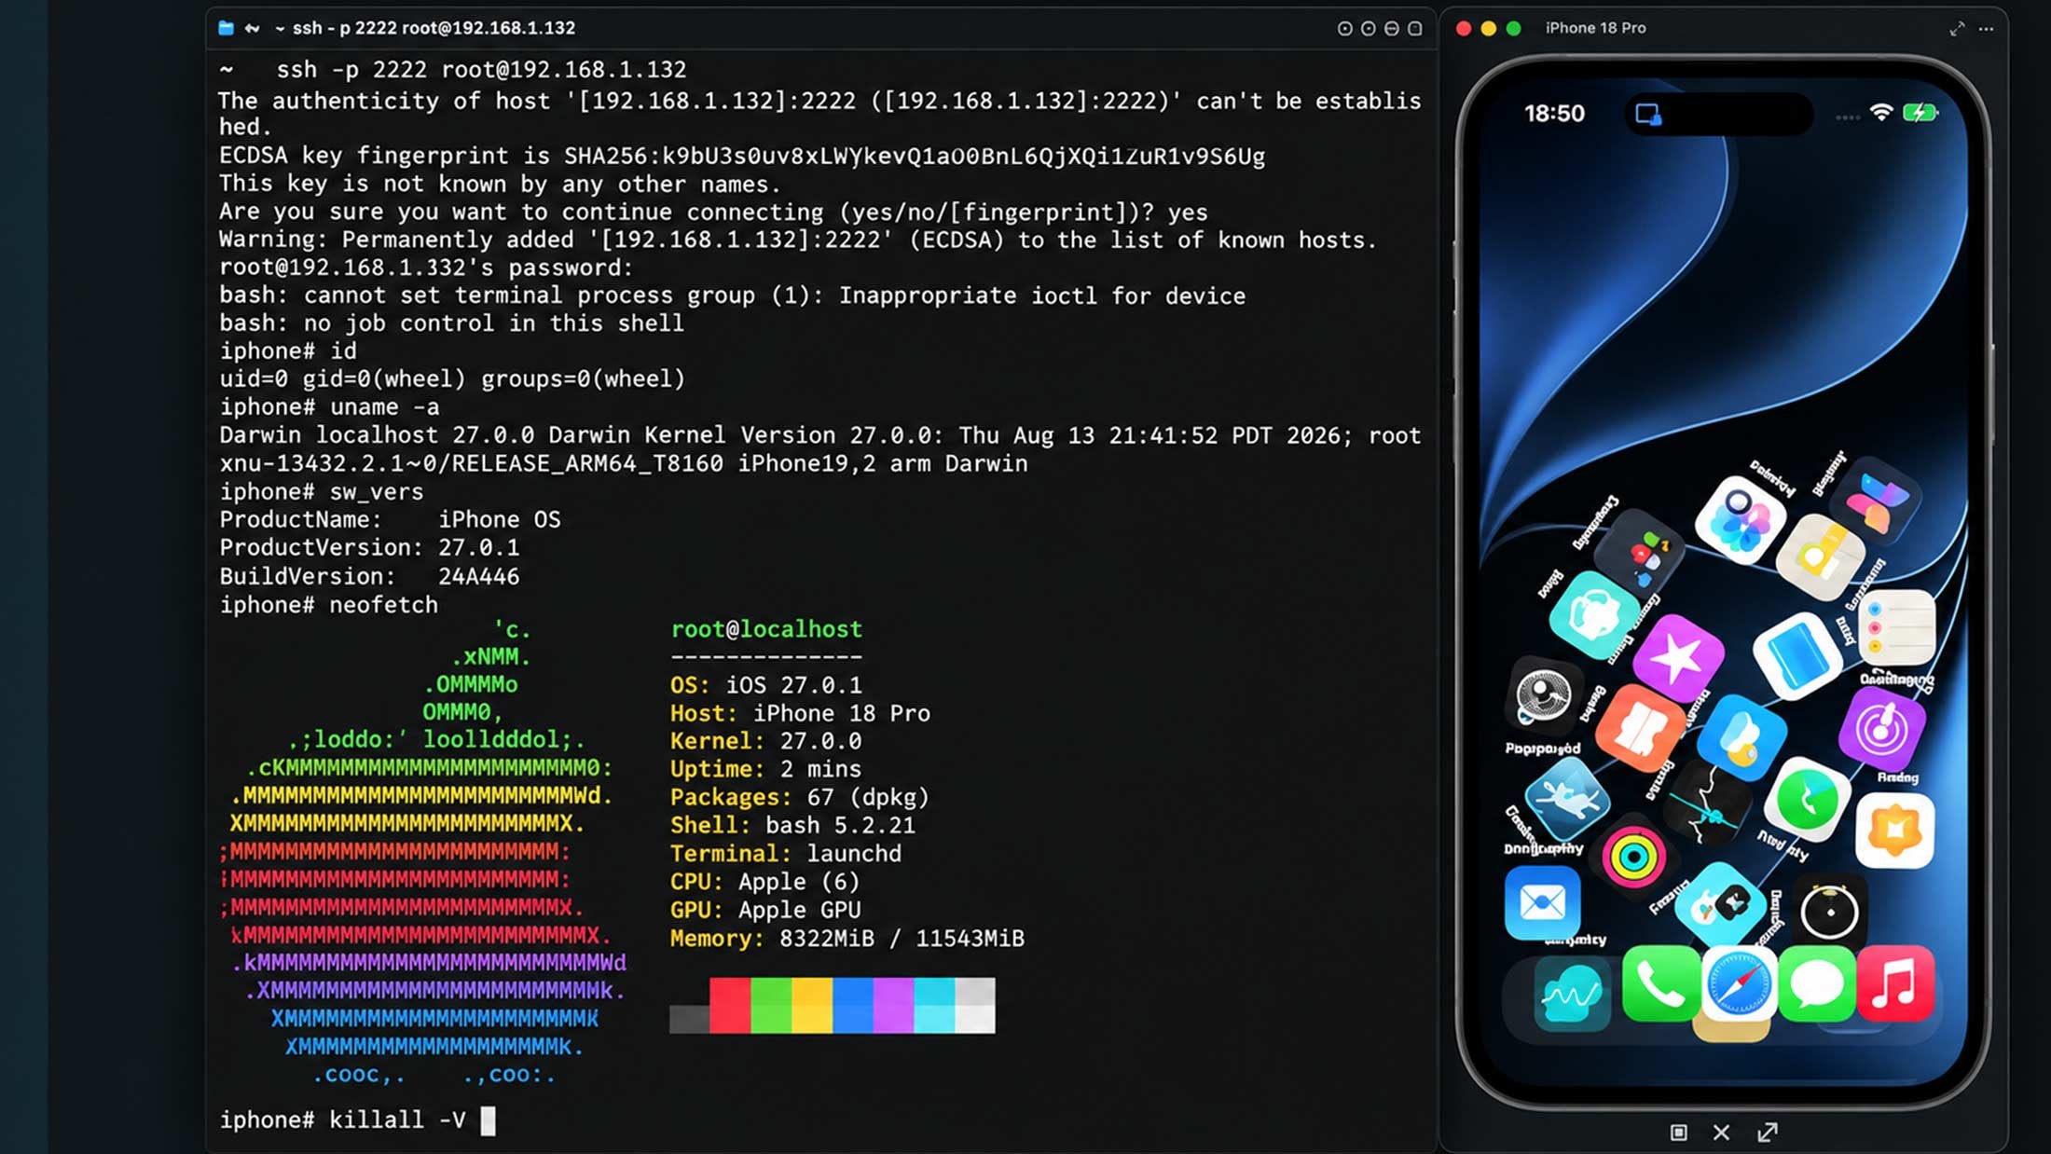
Task: Open Messages in the iPhone dock
Action: [1816, 984]
